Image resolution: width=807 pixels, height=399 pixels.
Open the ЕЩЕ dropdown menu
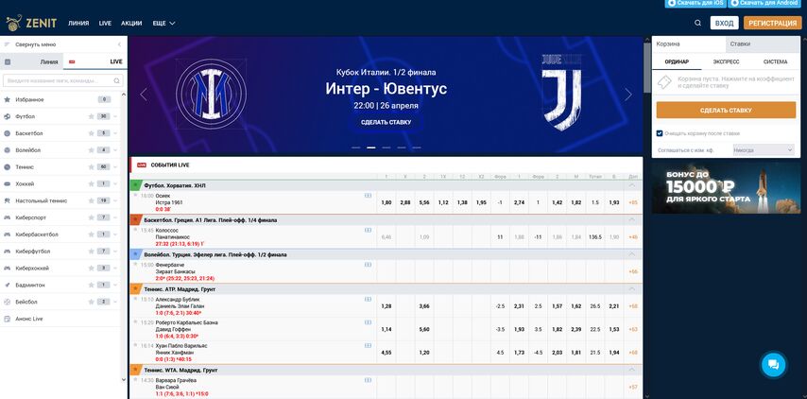[x=163, y=24]
